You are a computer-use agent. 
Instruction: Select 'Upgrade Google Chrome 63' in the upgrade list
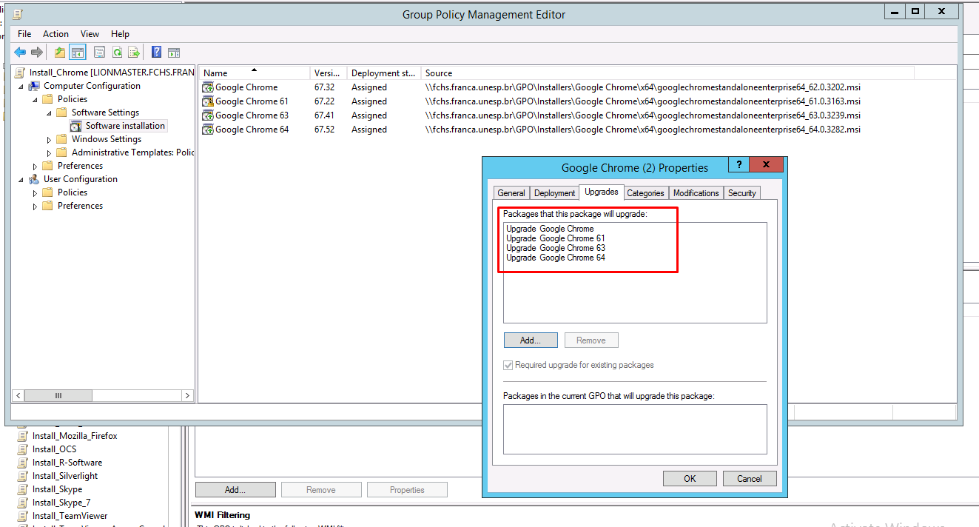[x=556, y=248]
